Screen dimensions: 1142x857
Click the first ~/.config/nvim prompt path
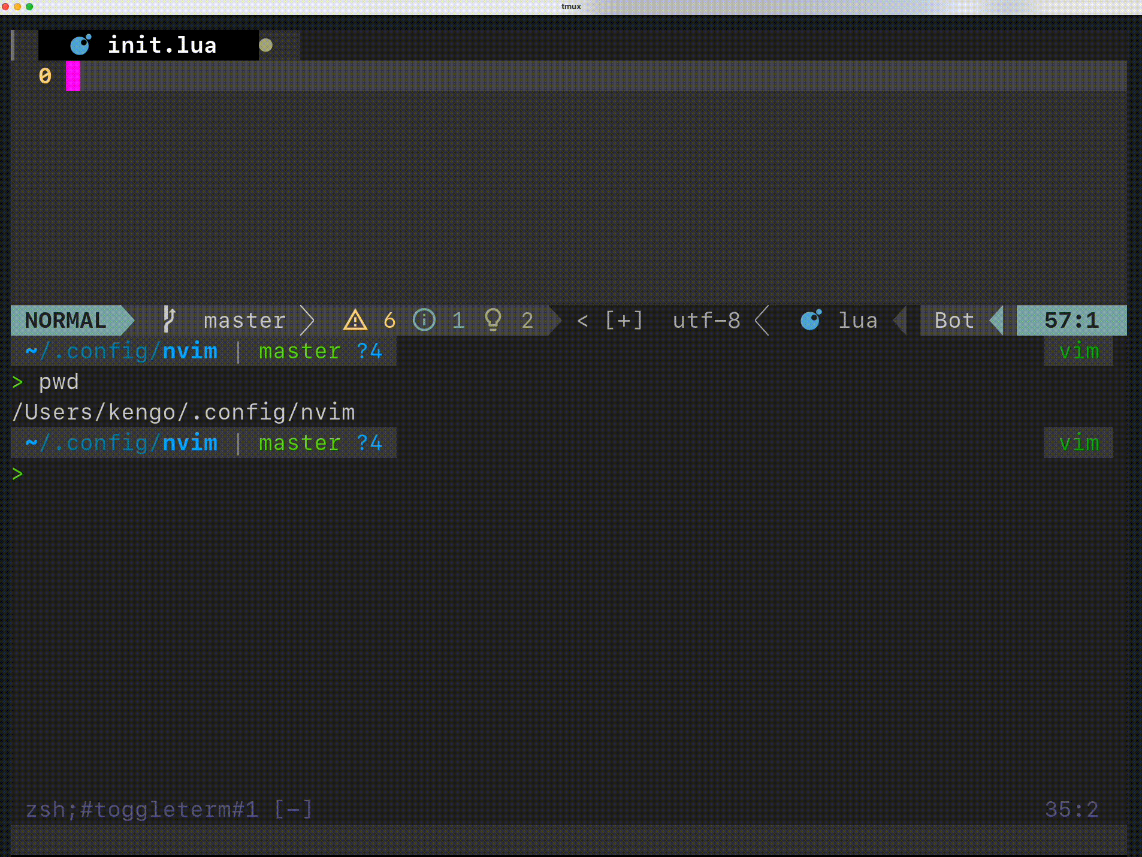(122, 351)
